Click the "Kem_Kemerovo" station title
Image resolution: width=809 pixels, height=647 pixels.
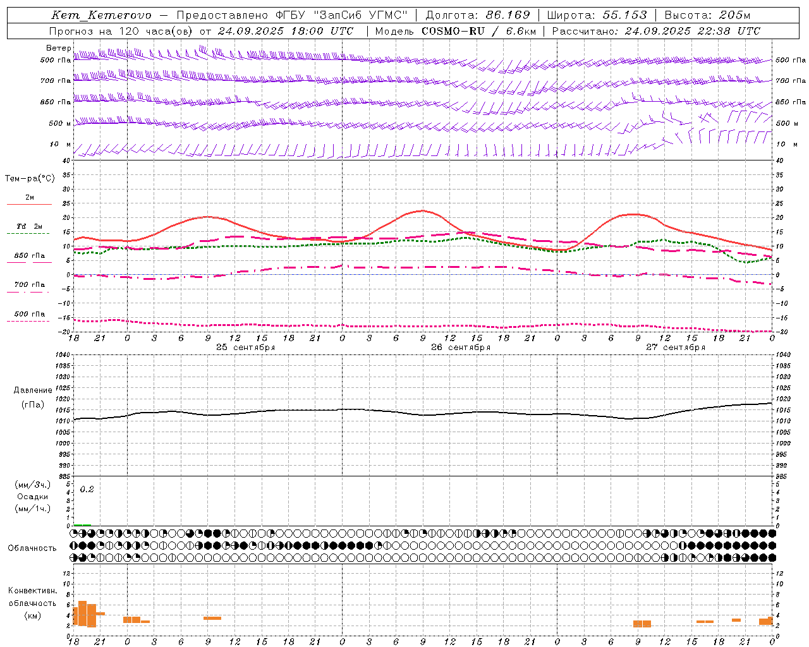click(x=101, y=16)
